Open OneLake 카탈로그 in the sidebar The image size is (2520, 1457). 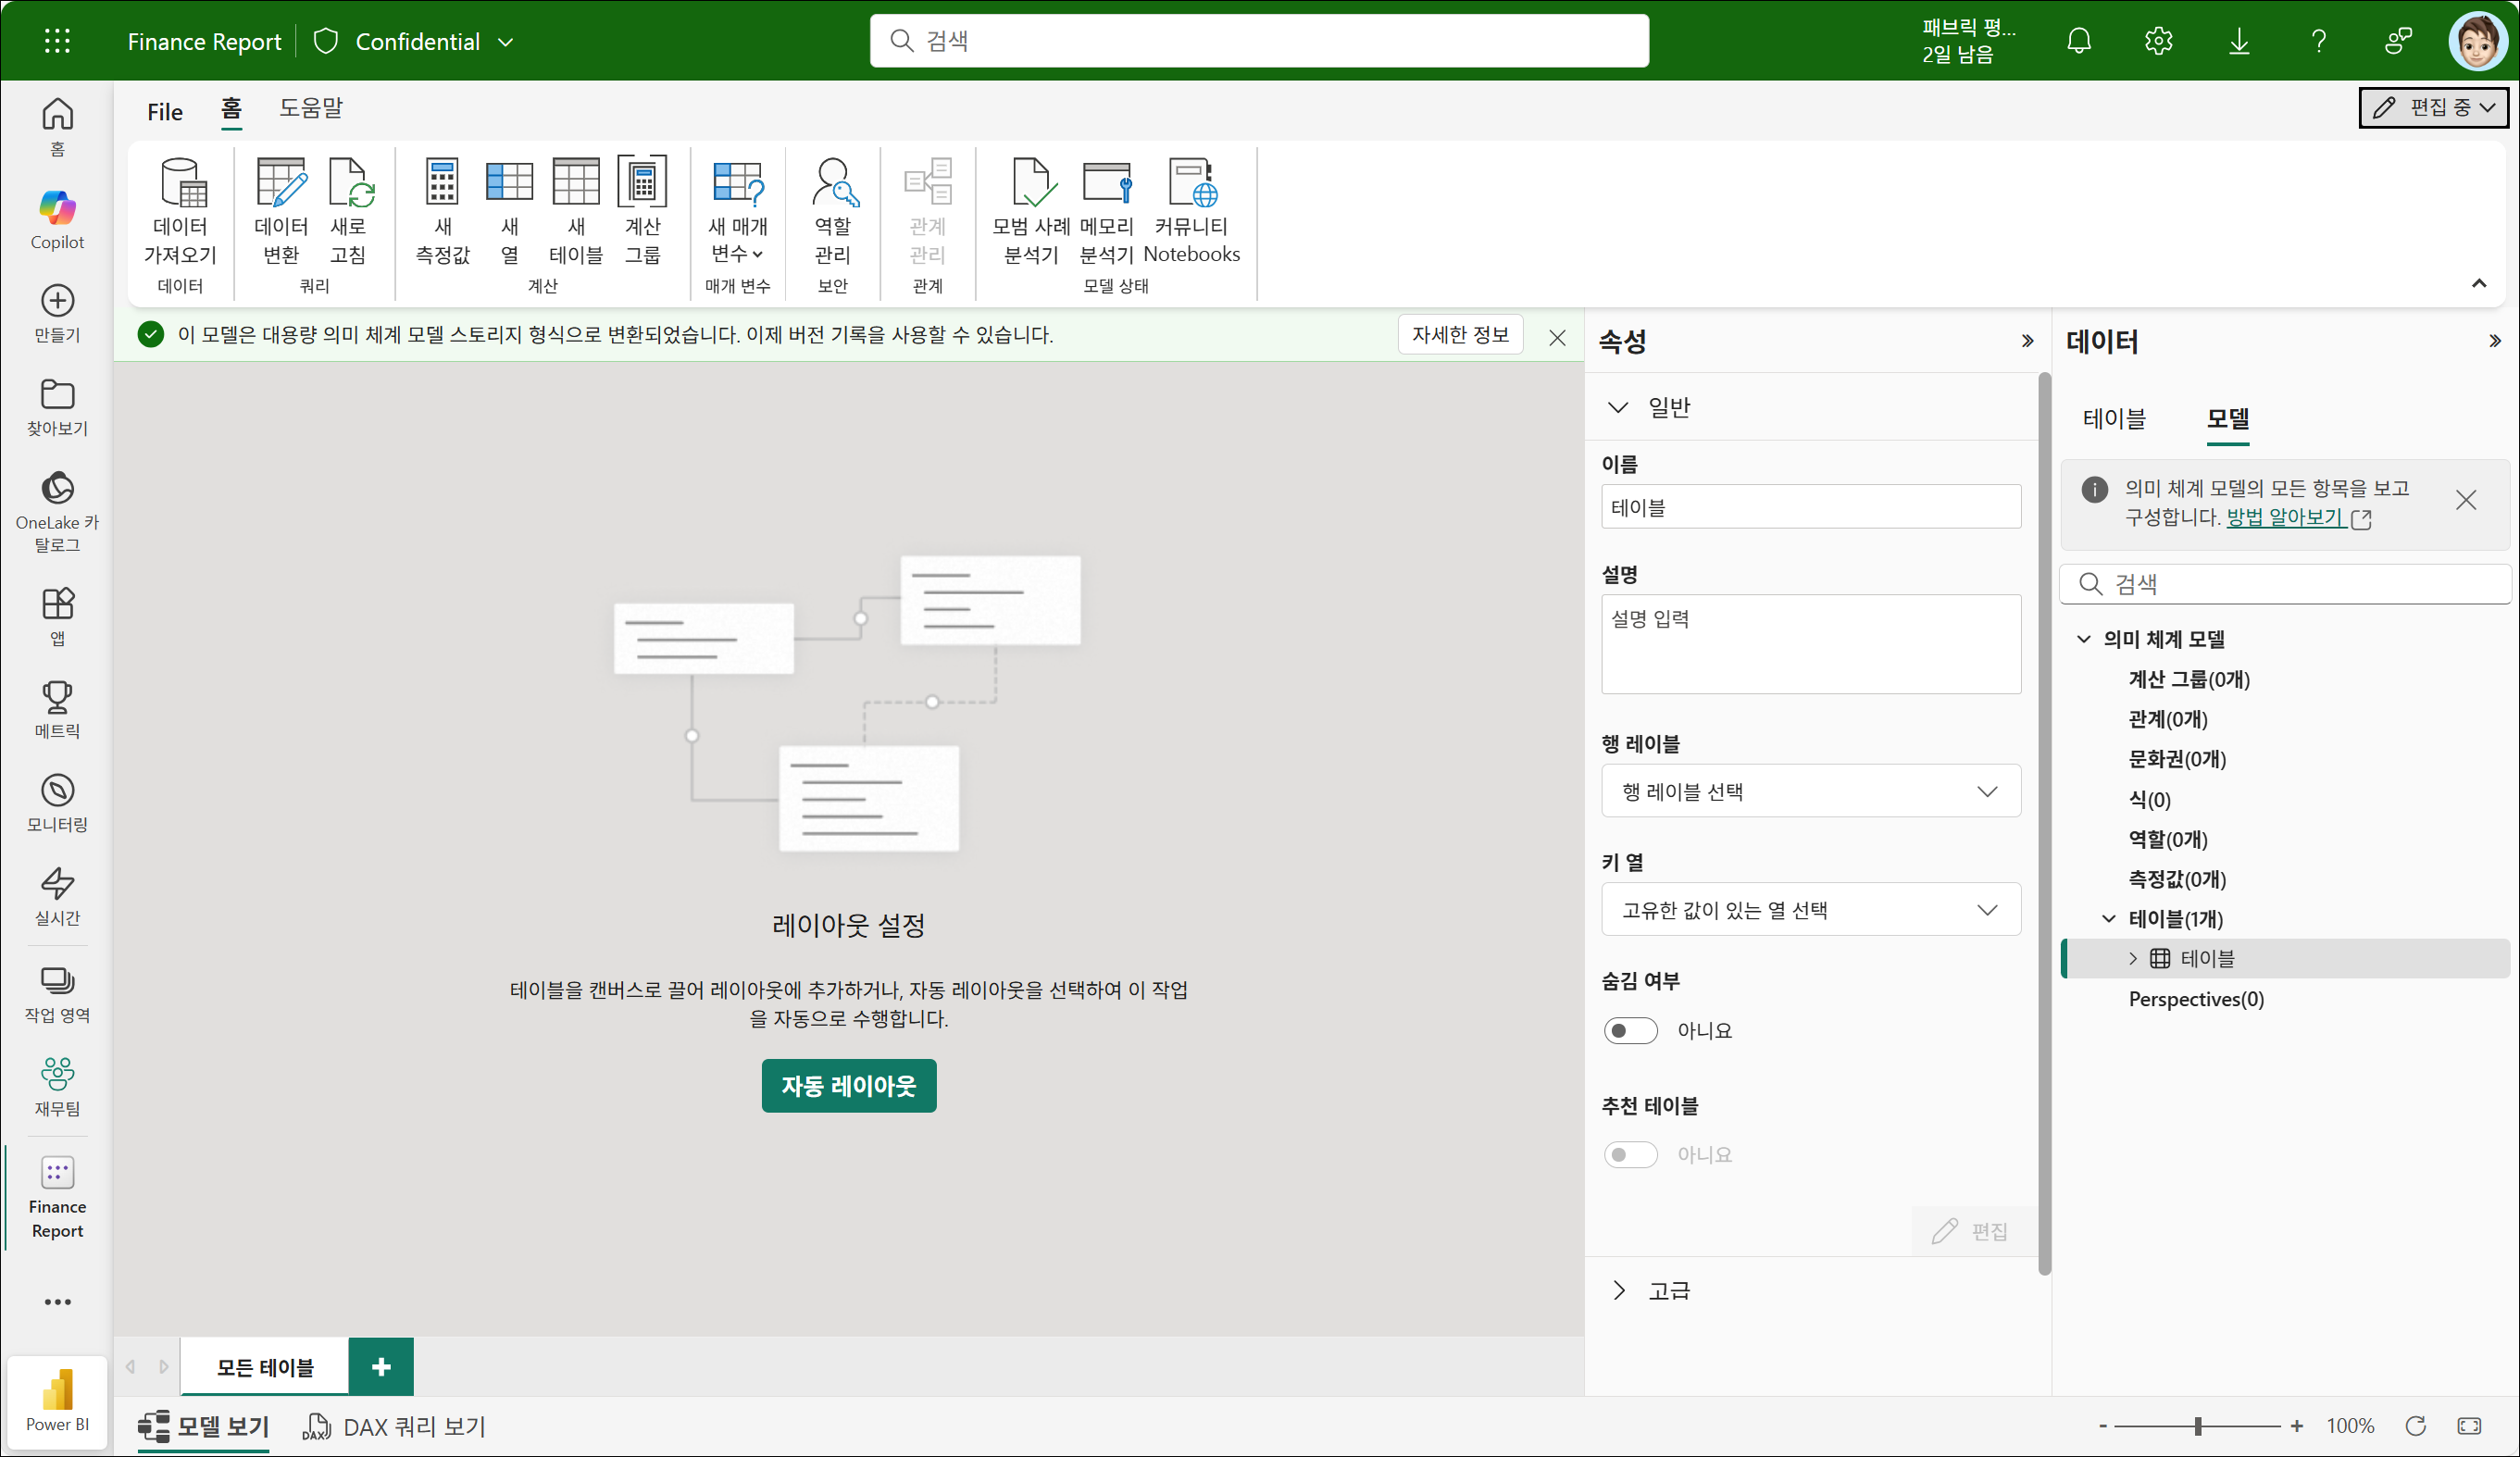(x=57, y=489)
